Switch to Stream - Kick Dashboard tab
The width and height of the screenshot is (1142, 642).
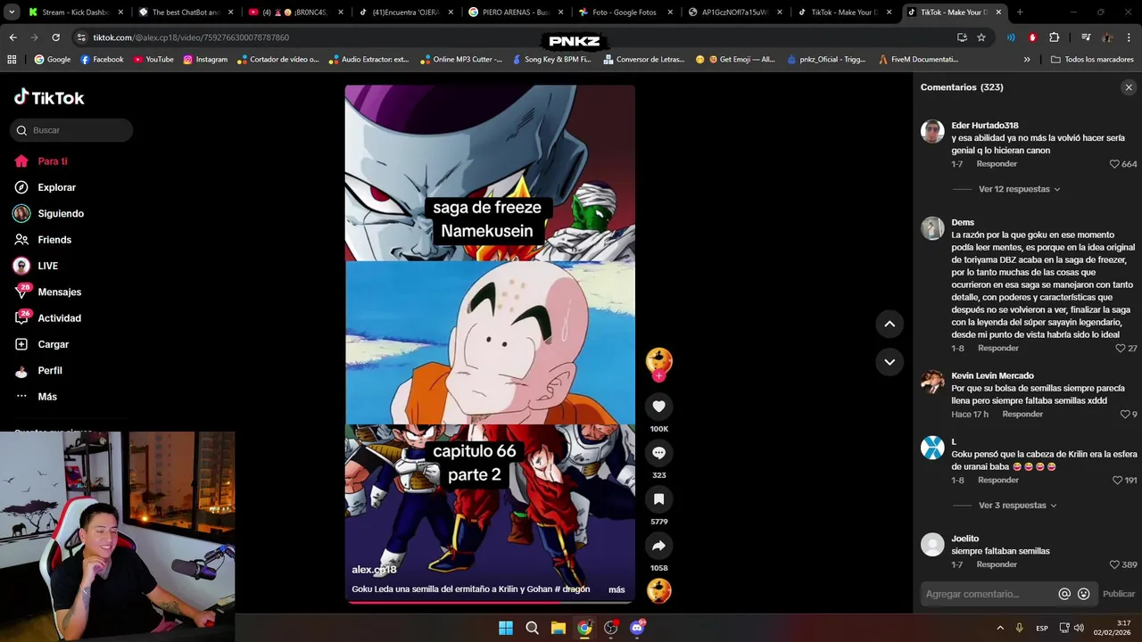[x=75, y=12]
